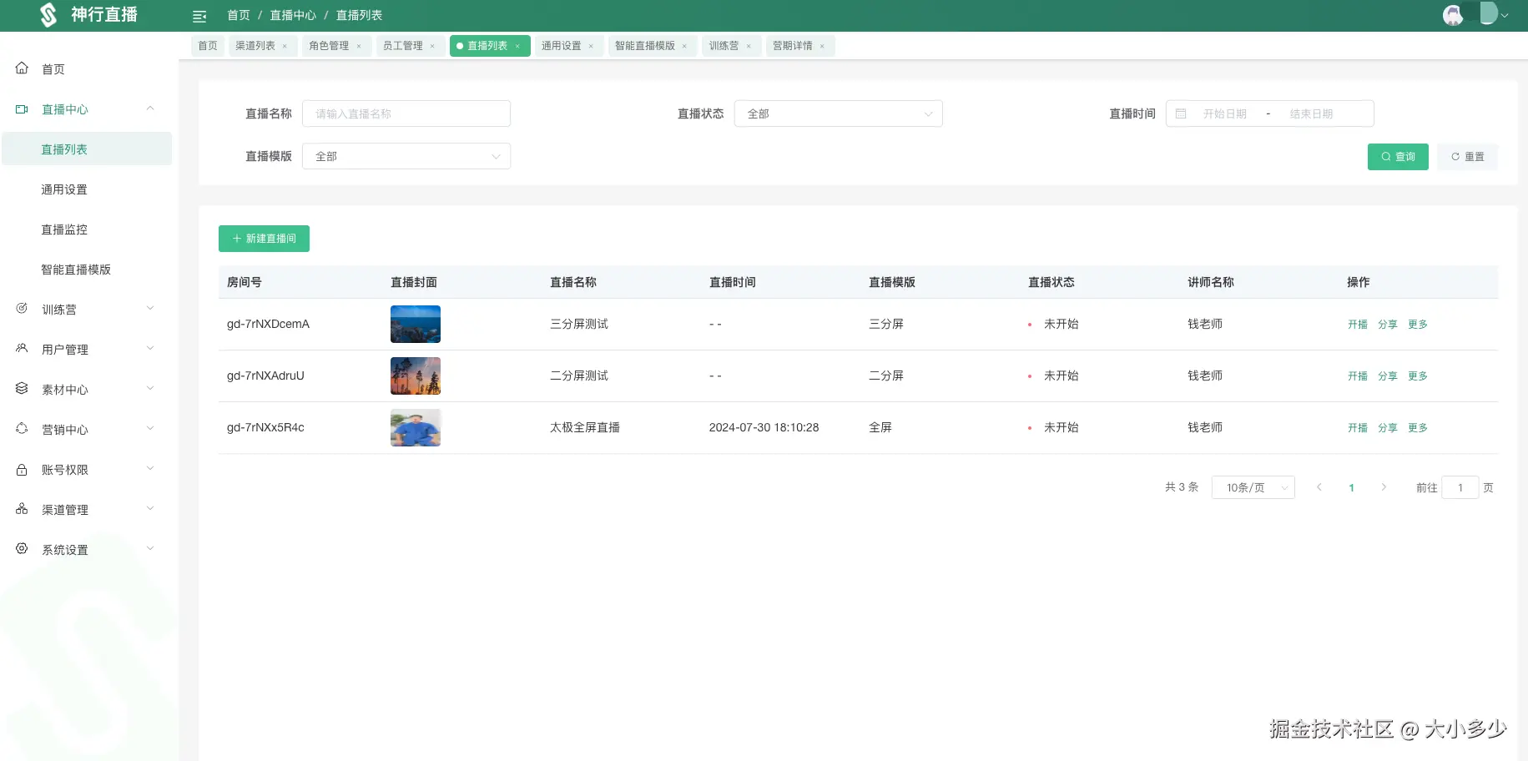Click 更多 for room gd-7rNXx5R4c
1528x761 pixels.
(x=1418, y=428)
